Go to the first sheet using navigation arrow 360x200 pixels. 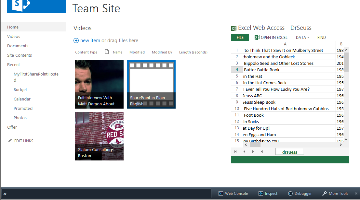(x=235, y=151)
